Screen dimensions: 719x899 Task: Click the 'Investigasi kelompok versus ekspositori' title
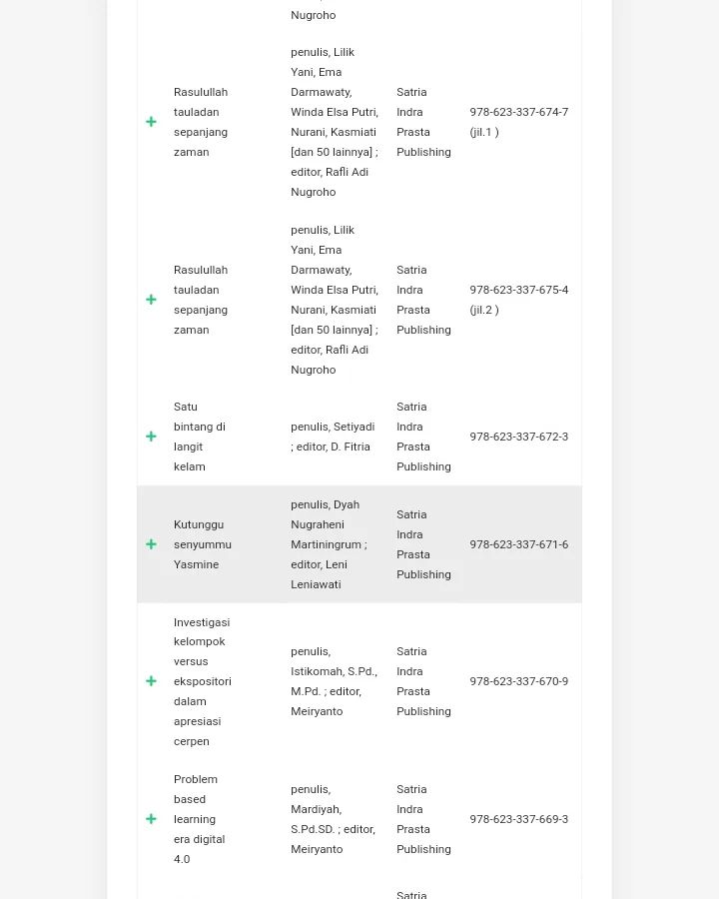tap(203, 681)
